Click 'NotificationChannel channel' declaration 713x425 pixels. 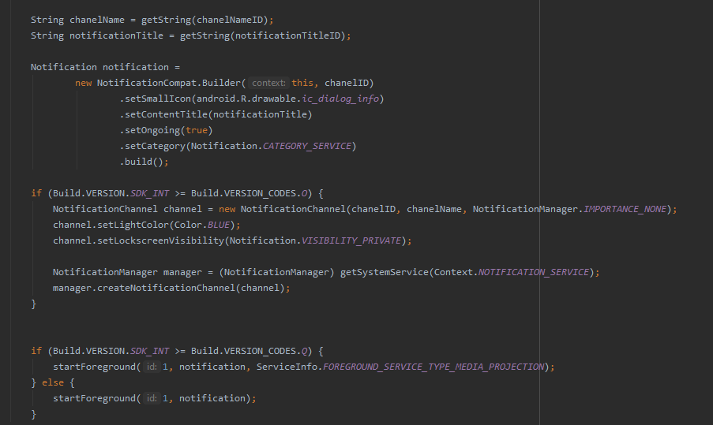(x=127, y=209)
